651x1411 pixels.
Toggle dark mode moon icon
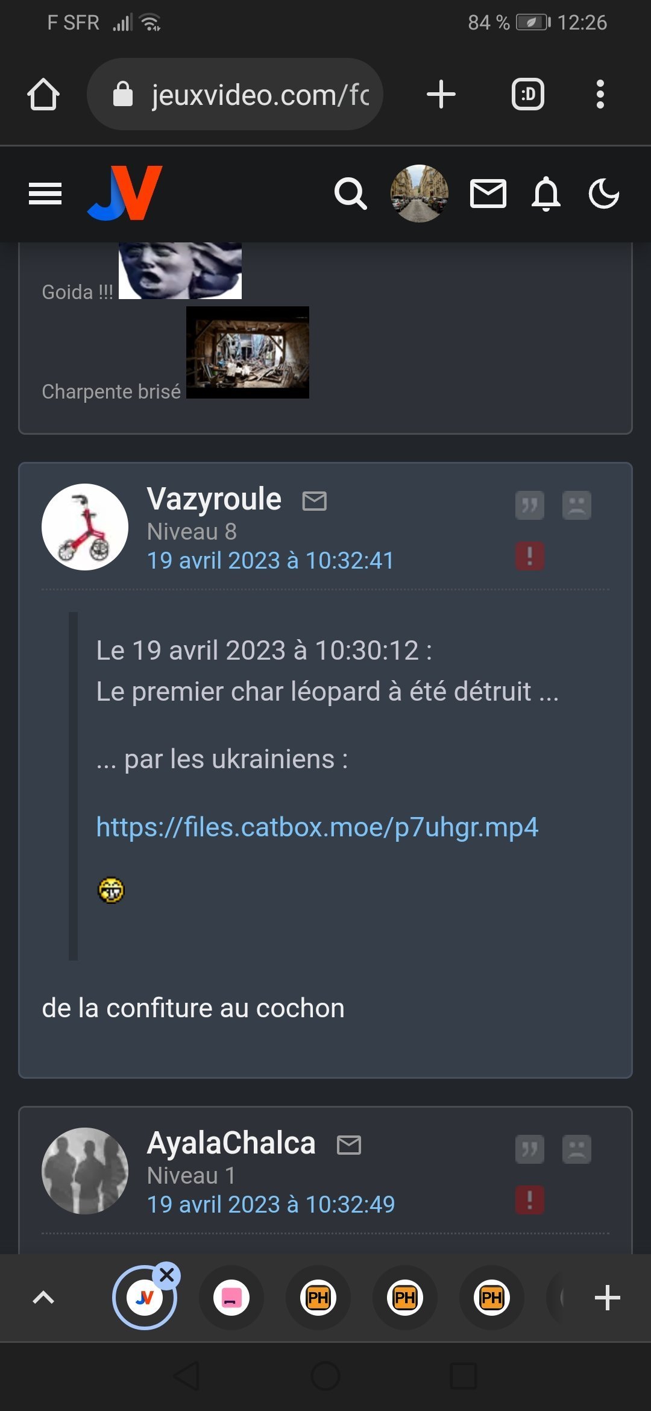[x=603, y=194]
